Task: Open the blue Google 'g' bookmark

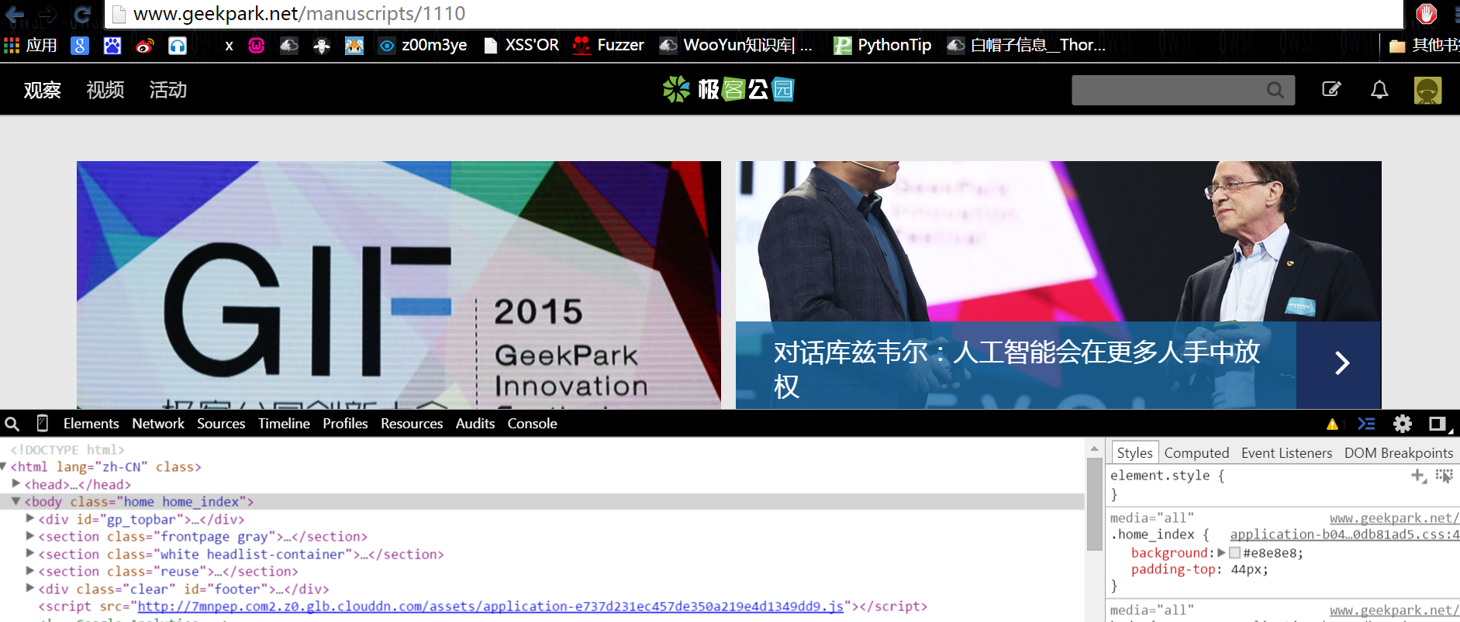Action: 80,46
